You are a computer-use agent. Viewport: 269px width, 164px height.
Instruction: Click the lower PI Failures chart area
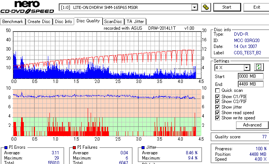tap(107, 112)
